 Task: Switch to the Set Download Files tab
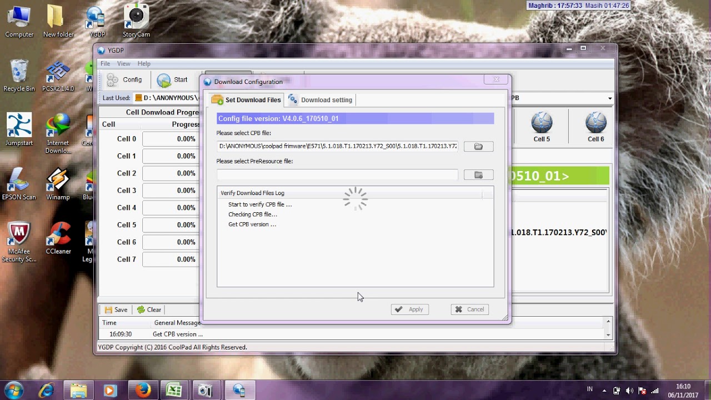pyautogui.click(x=246, y=100)
